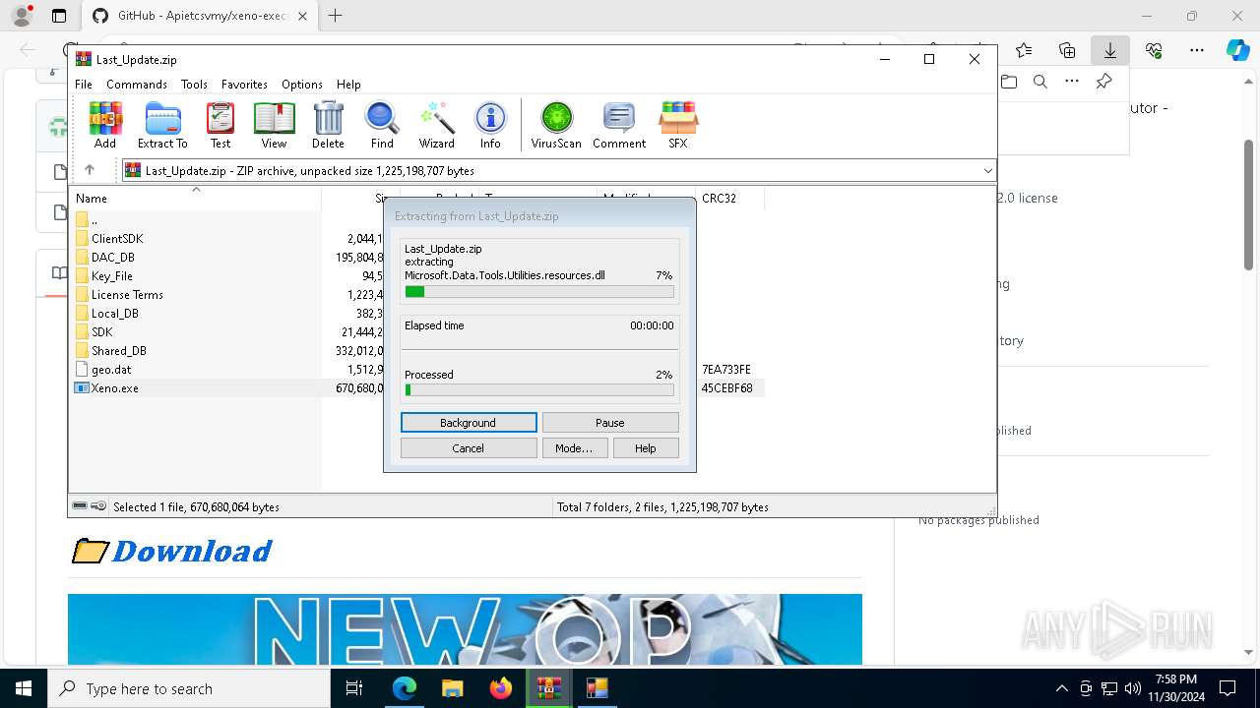Screen dimensions: 1260x708
Task: Click the GitHub browser tab
Action: tap(200, 16)
